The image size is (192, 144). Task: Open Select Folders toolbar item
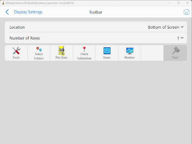39,53
